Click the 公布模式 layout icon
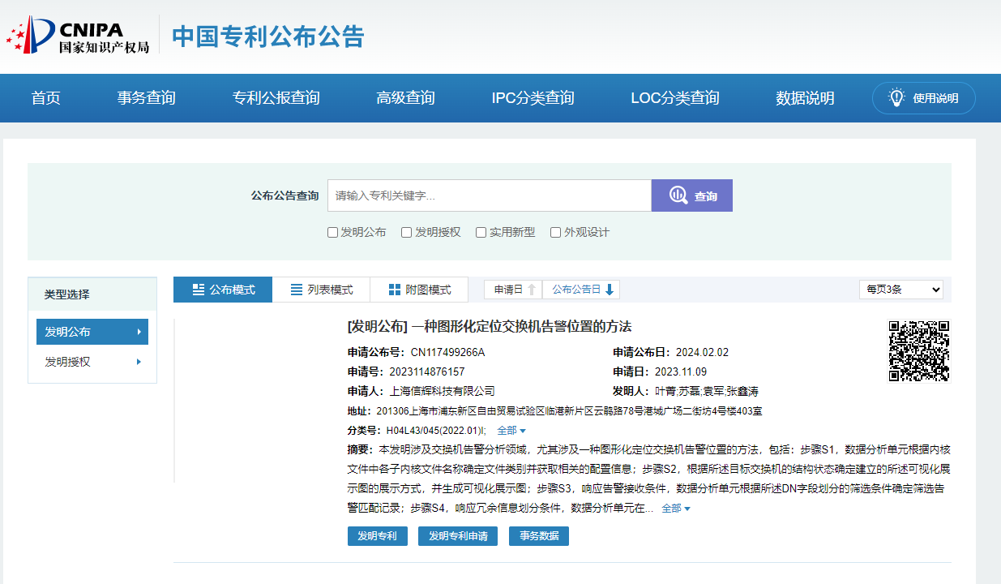1001x584 pixels. [x=199, y=290]
